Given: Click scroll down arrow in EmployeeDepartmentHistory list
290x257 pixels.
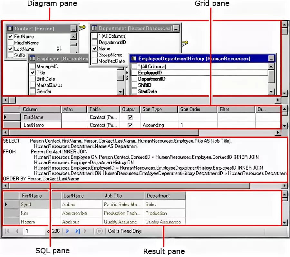Looking at the screenshot, I should (x=271, y=91).
